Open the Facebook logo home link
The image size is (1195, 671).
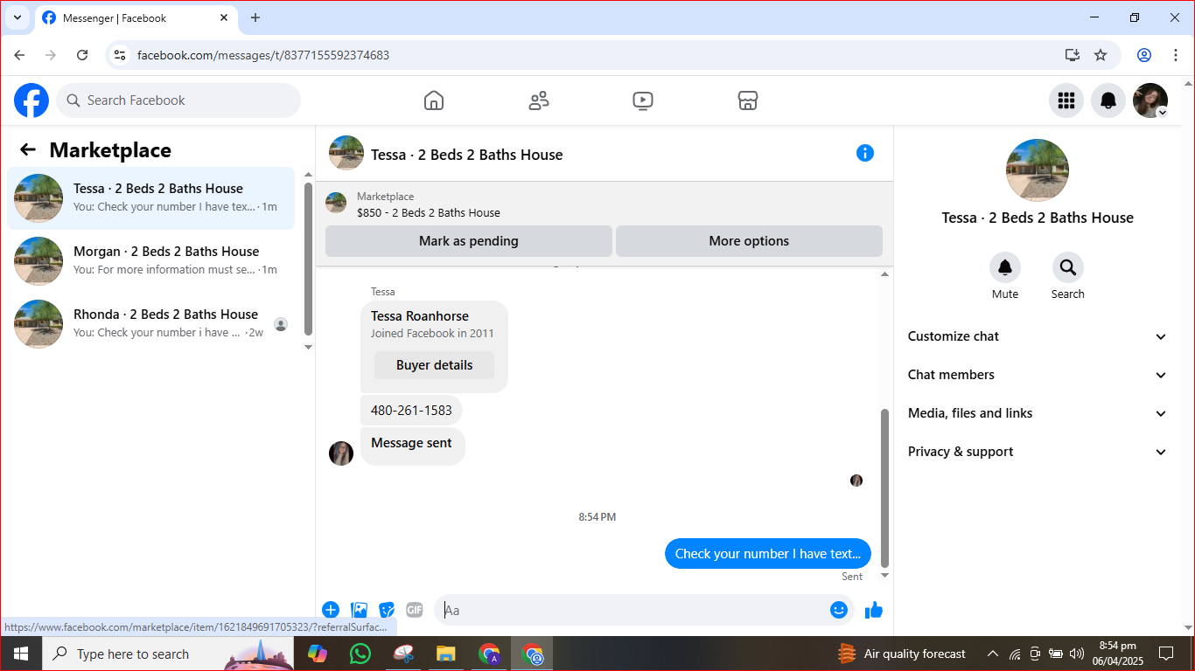(x=31, y=100)
